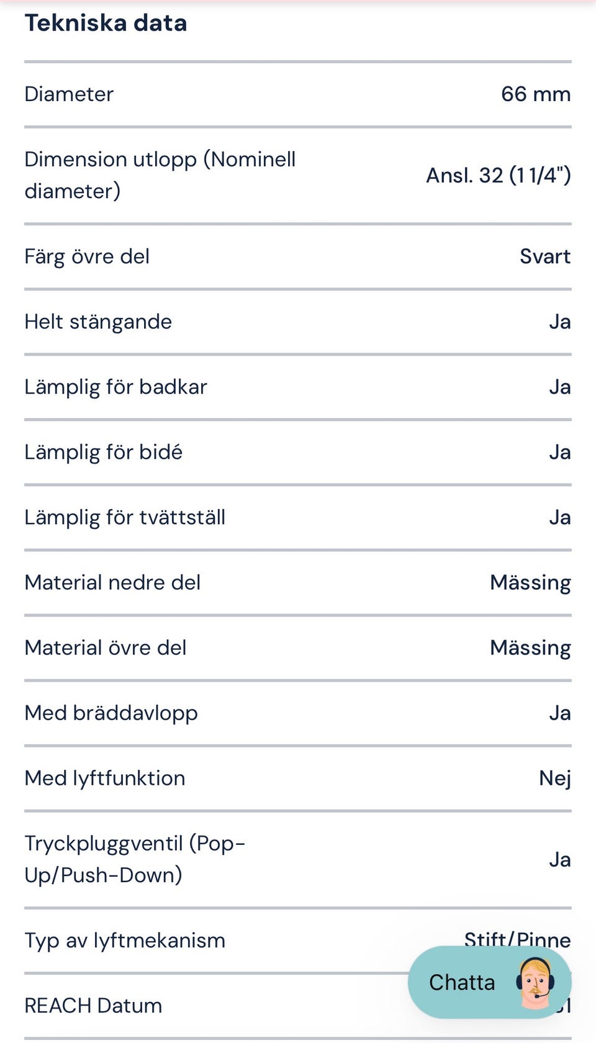Image resolution: width=596 pixels, height=1043 pixels.
Task: Open the Chatta chat button
Action: (x=463, y=982)
